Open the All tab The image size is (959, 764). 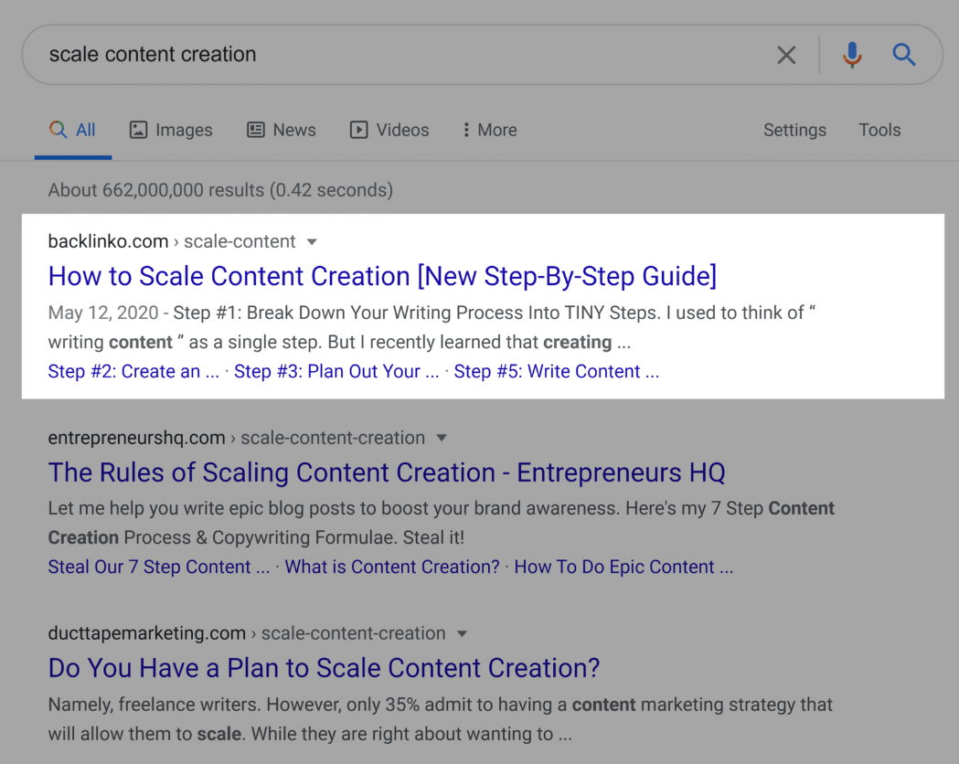click(x=73, y=130)
